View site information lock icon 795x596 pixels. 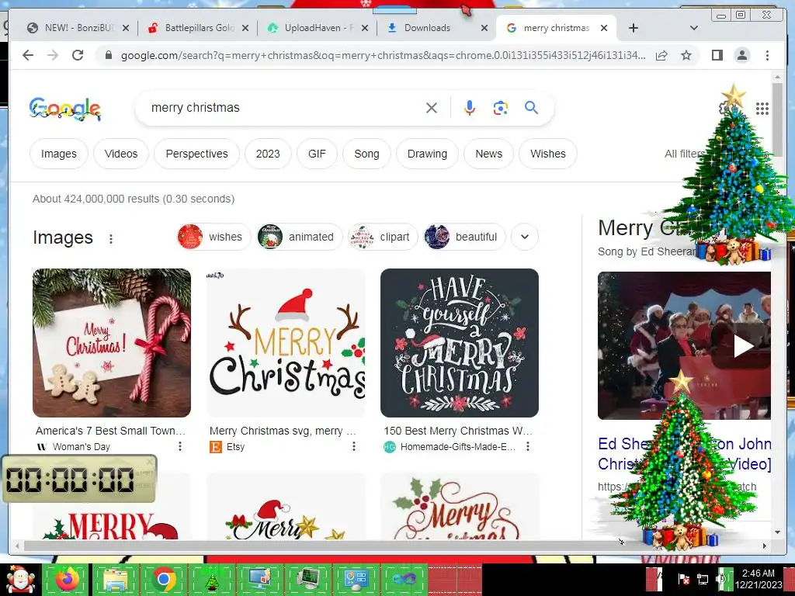[x=108, y=55]
